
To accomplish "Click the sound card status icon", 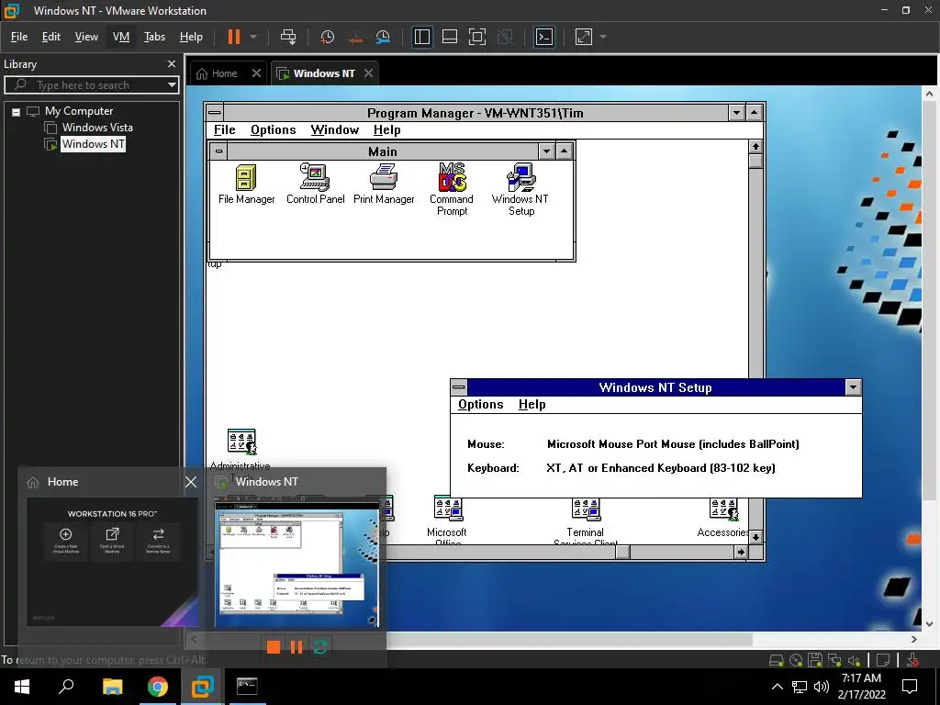I will pyautogui.click(x=854, y=660).
